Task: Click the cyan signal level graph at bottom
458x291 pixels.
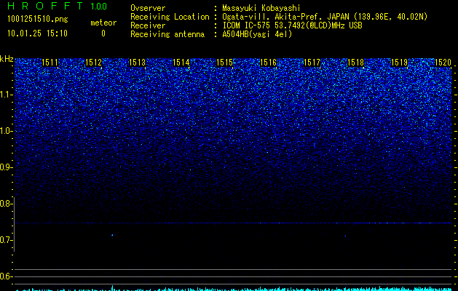Action: [233, 288]
